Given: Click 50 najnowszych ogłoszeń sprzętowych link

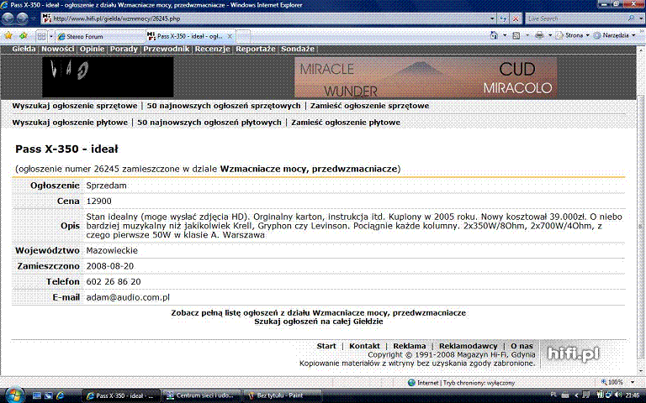Looking at the screenshot, I should point(224,106).
